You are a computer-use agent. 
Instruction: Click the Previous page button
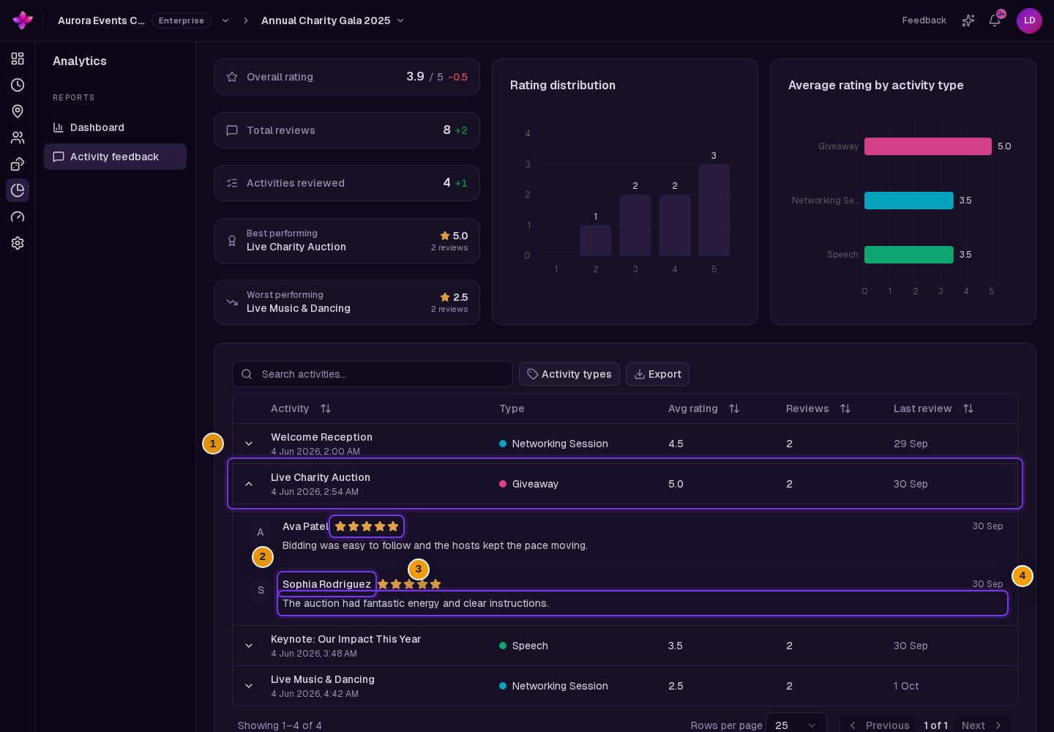878,725
